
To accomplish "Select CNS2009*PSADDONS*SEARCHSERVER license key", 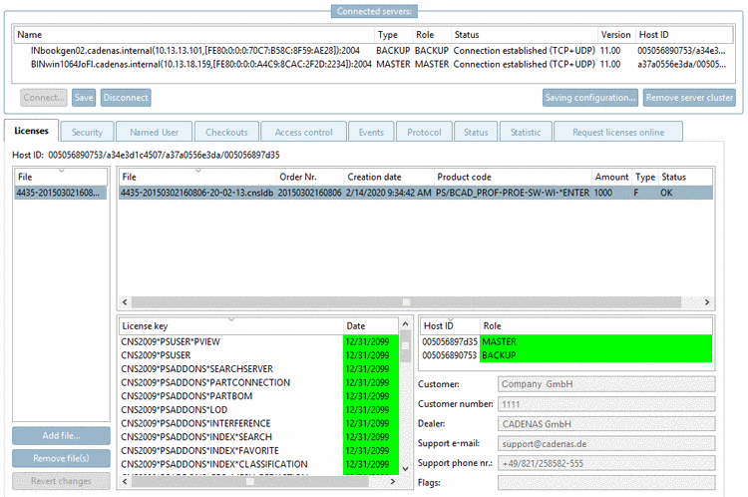I will tap(259, 369).
